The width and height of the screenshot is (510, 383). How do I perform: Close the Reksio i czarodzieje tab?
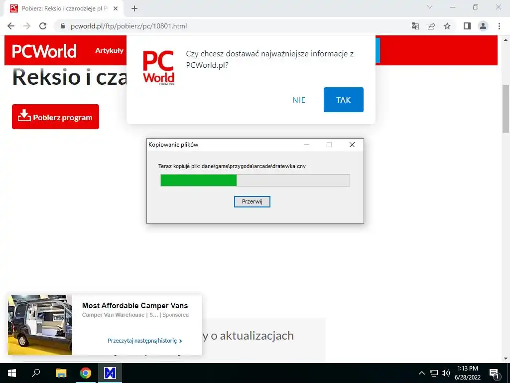(116, 8)
